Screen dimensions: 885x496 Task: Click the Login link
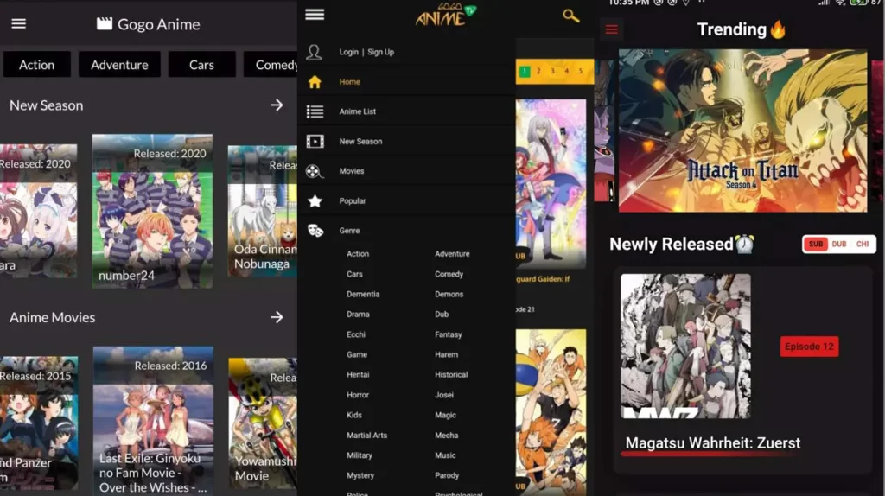click(349, 52)
